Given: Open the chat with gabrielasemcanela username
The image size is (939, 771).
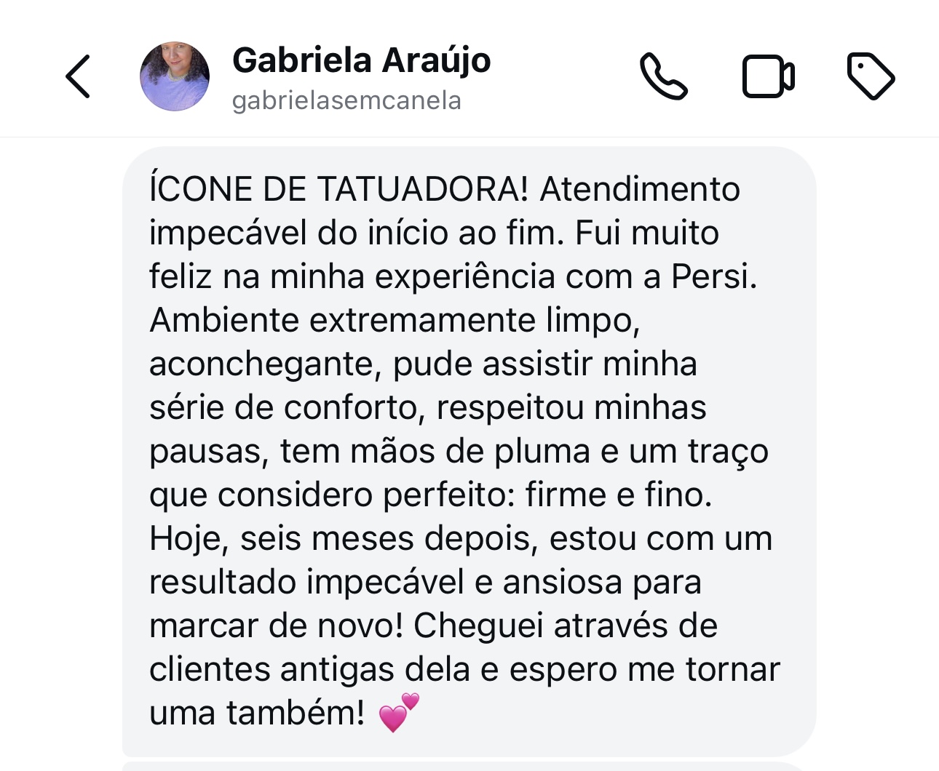Looking at the screenshot, I should [x=347, y=100].
